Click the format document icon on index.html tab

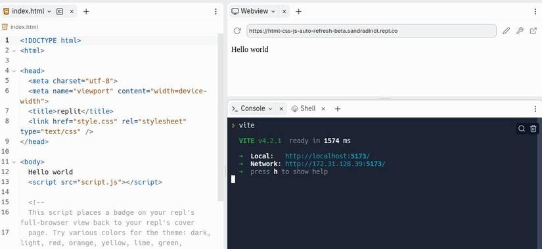[60, 11]
